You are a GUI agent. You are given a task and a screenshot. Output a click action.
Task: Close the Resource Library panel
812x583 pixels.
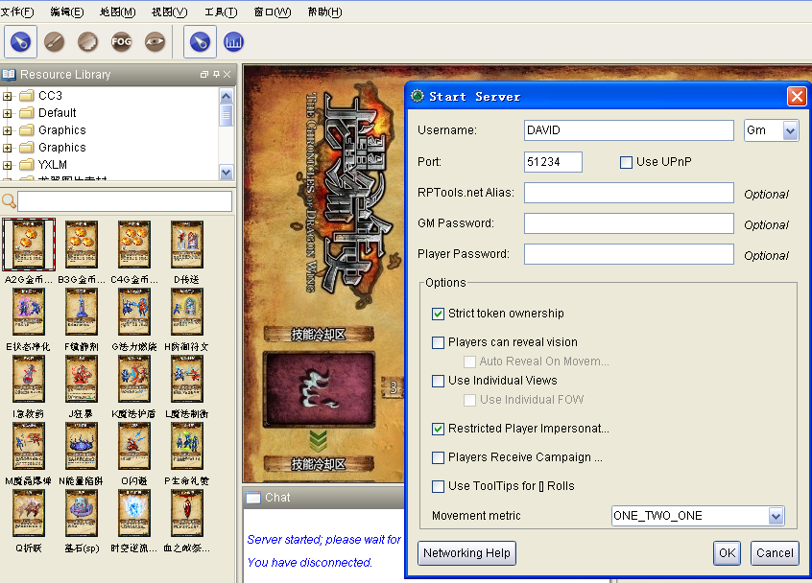click(227, 75)
